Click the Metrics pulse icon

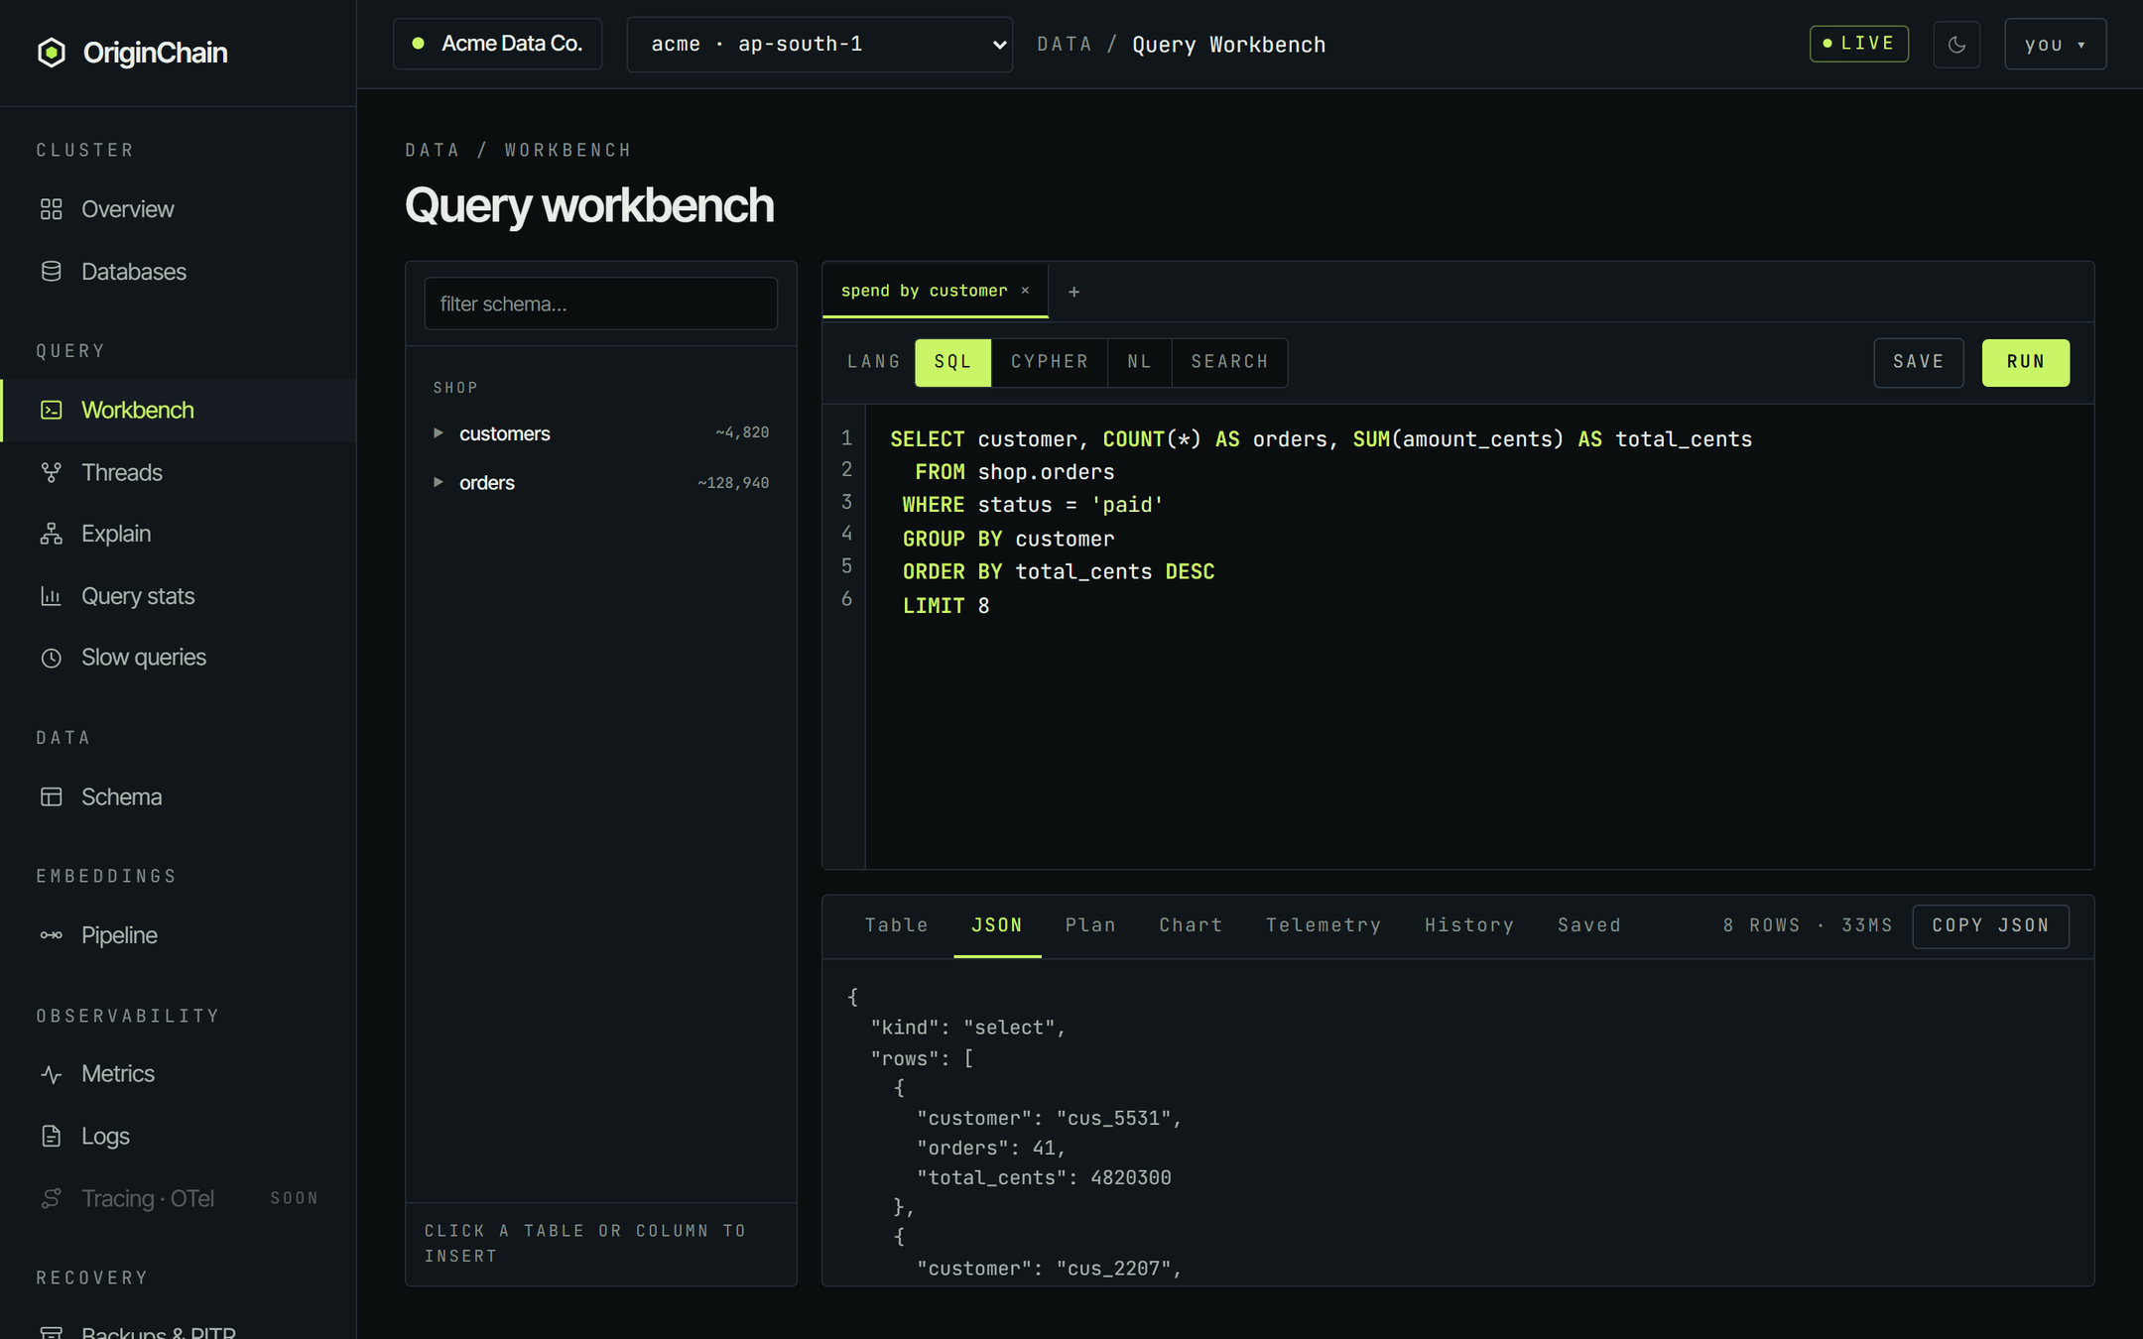click(x=52, y=1074)
